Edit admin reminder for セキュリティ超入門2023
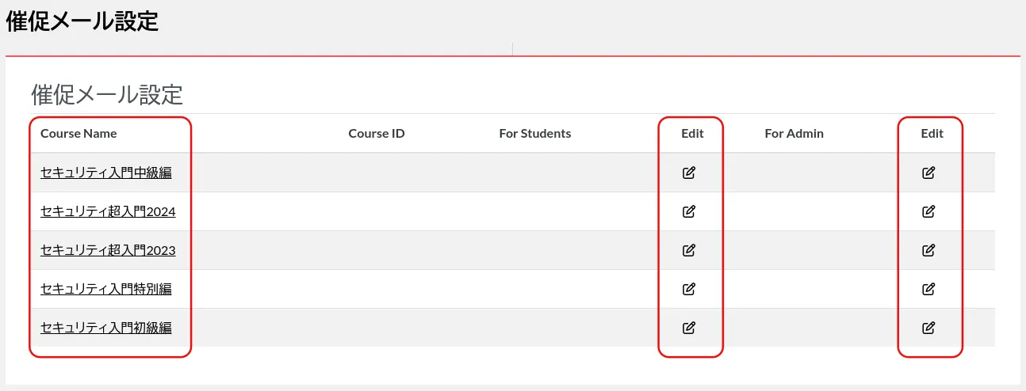The width and height of the screenshot is (1026, 391). (x=928, y=250)
